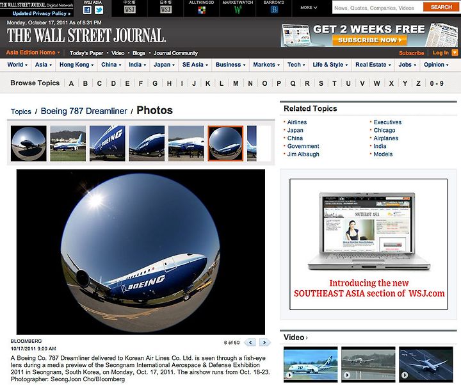This screenshot has height=385, width=461.
Task: Open the Chinese edition WSJ icon
Action: pos(129,10)
